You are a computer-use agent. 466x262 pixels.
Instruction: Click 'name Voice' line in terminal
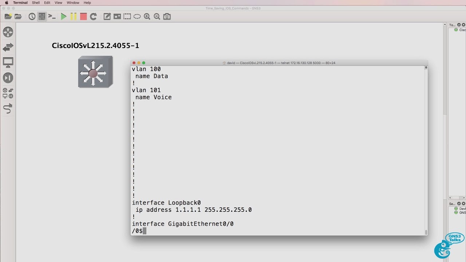(153, 97)
